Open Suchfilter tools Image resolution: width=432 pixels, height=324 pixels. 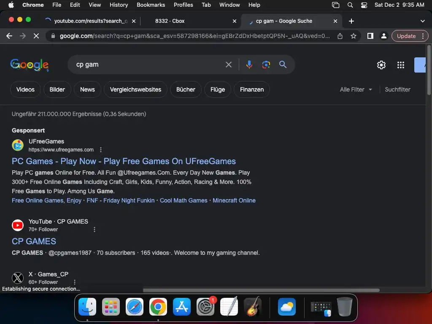[397, 89]
